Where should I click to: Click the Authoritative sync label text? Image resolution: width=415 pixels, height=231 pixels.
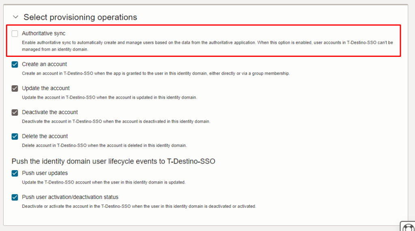[44, 33]
